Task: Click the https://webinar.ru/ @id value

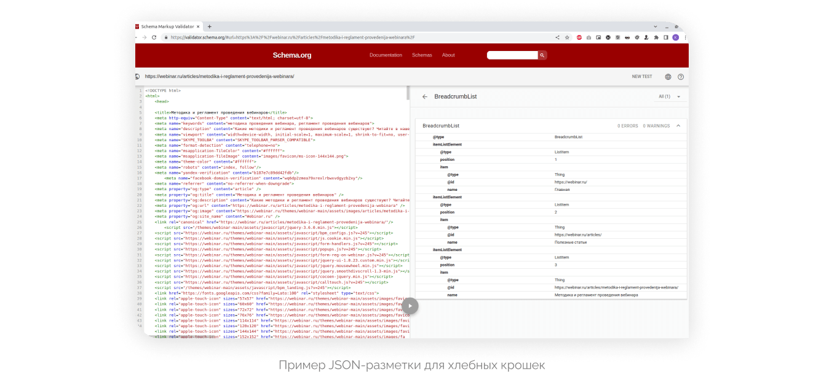Action: (571, 182)
